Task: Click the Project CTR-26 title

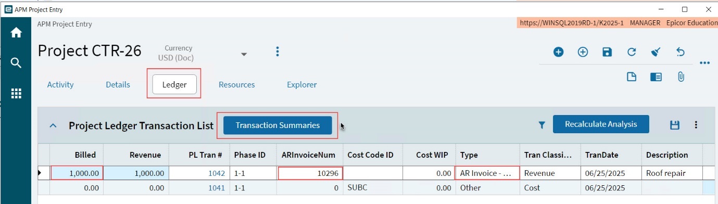Action: 90,51
